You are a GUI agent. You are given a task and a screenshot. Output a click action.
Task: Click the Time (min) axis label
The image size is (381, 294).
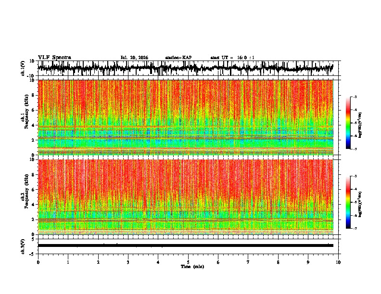[x=192, y=267]
